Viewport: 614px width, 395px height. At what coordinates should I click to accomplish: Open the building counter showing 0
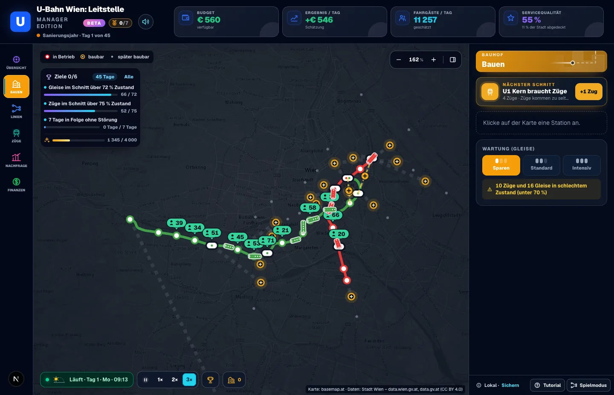click(x=234, y=380)
